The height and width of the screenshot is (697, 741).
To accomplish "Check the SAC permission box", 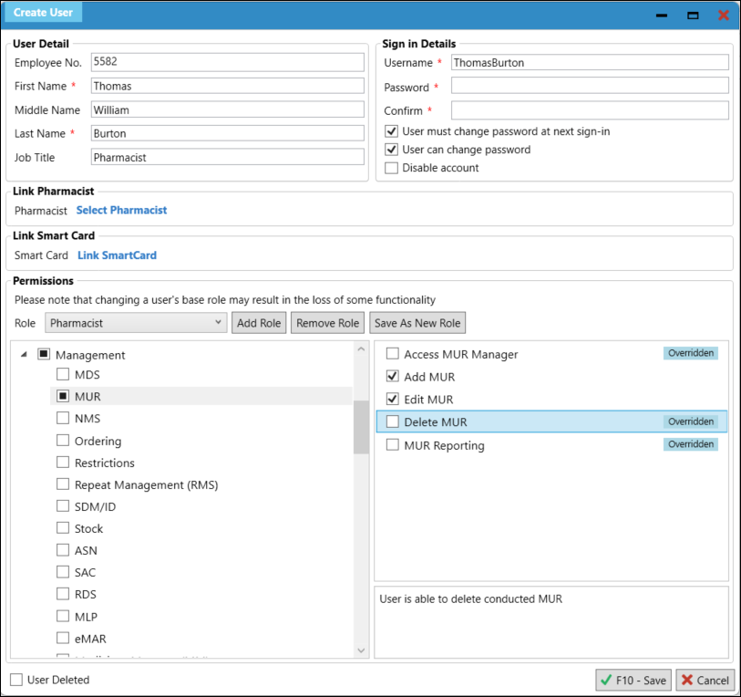I will pos(63,572).
